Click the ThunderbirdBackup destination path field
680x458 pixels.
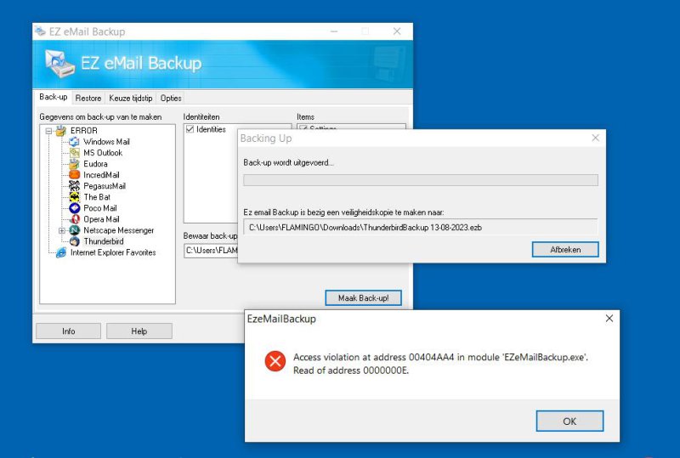click(420, 227)
